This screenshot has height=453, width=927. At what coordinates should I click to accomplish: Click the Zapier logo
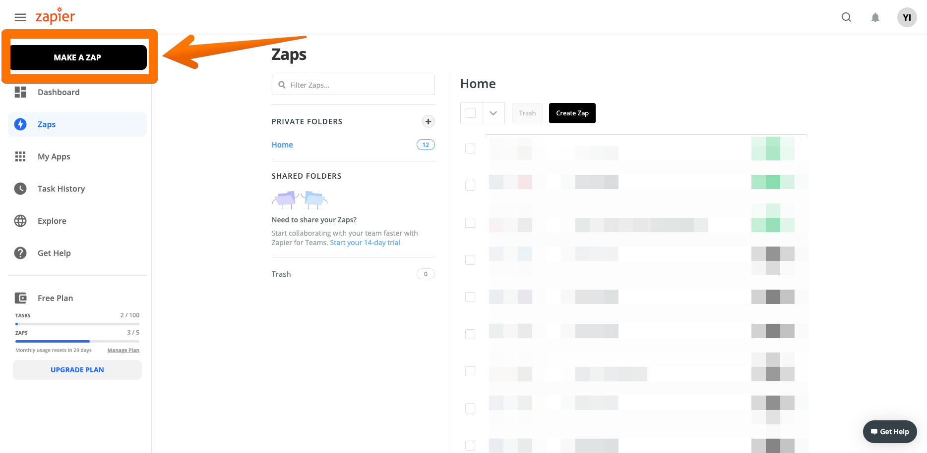tap(55, 16)
